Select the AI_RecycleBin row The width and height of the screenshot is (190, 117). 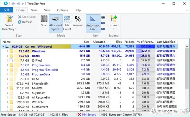[89, 97]
